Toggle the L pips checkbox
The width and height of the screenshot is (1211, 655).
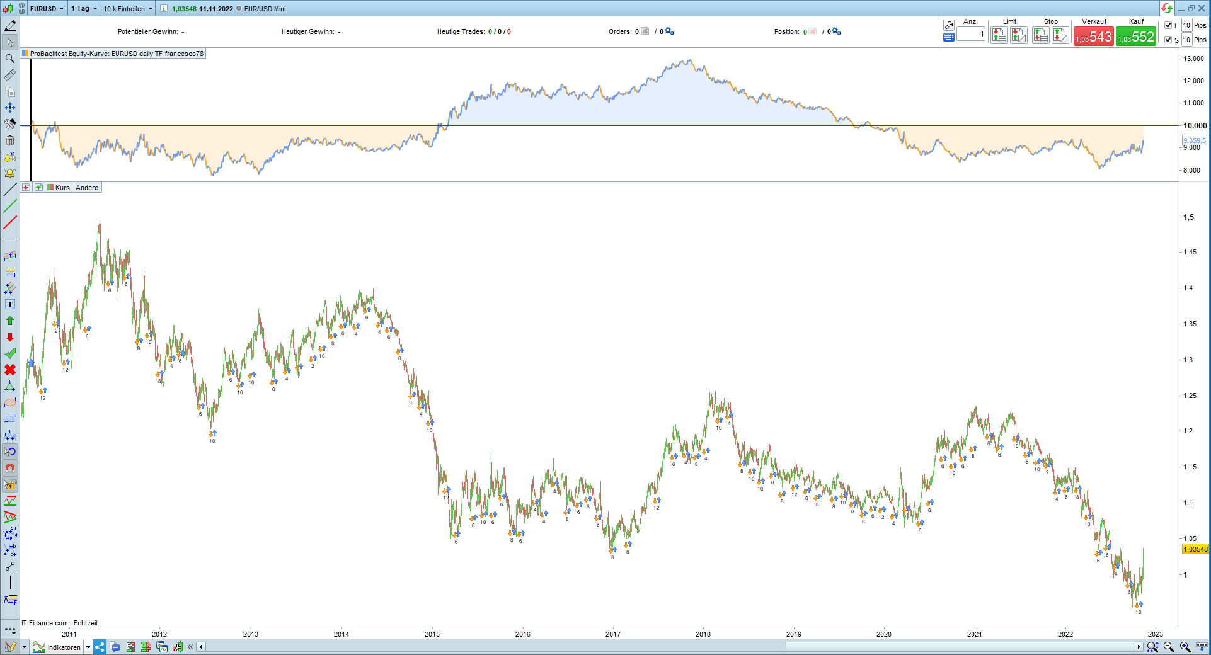pyautogui.click(x=1168, y=25)
